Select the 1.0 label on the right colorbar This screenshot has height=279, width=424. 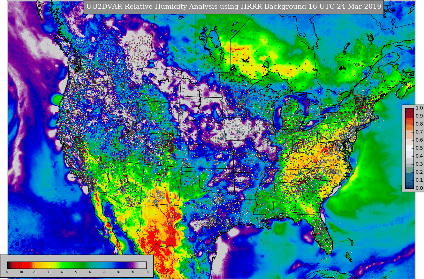419,108
